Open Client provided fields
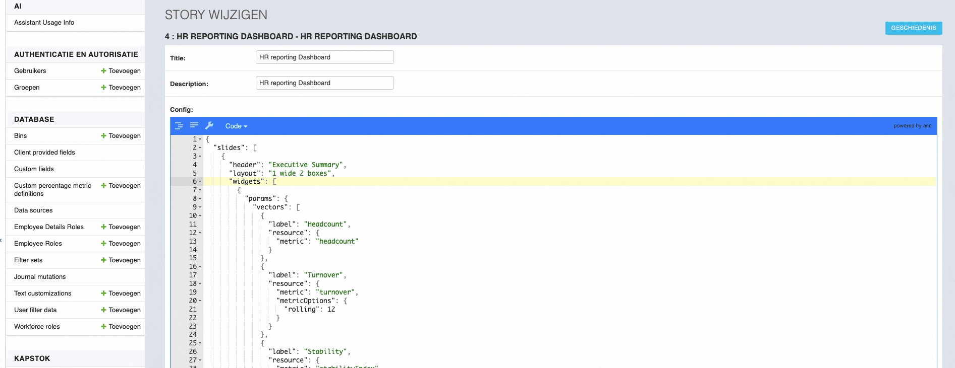This screenshot has height=368, width=955. (x=44, y=153)
